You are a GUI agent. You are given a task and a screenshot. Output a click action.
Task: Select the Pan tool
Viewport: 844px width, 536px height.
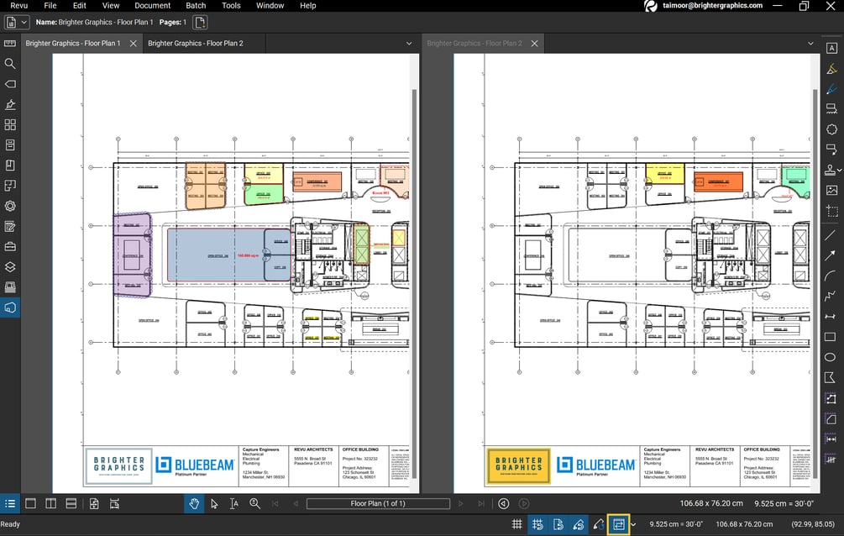click(195, 503)
